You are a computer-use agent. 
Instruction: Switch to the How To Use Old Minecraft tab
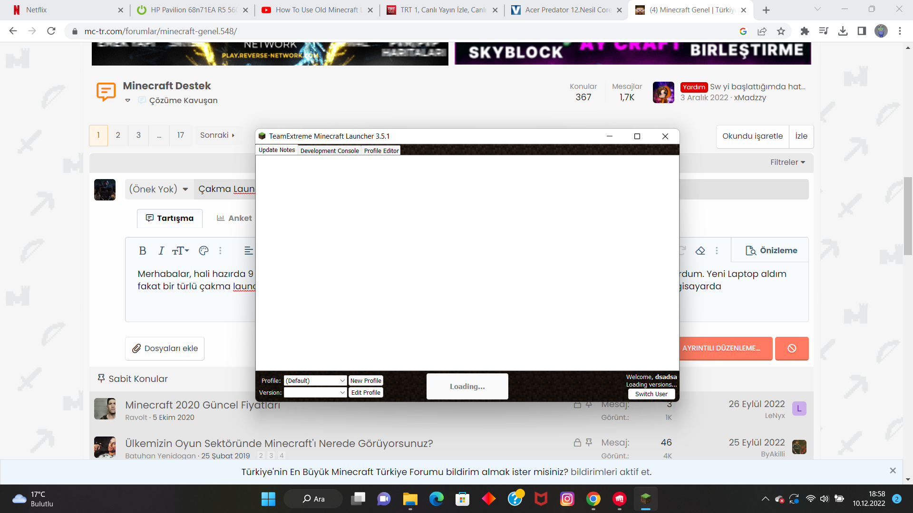(x=317, y=10)
